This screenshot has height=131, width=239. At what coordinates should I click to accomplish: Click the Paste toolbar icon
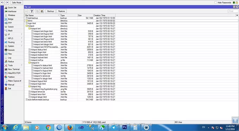point(42,11)
